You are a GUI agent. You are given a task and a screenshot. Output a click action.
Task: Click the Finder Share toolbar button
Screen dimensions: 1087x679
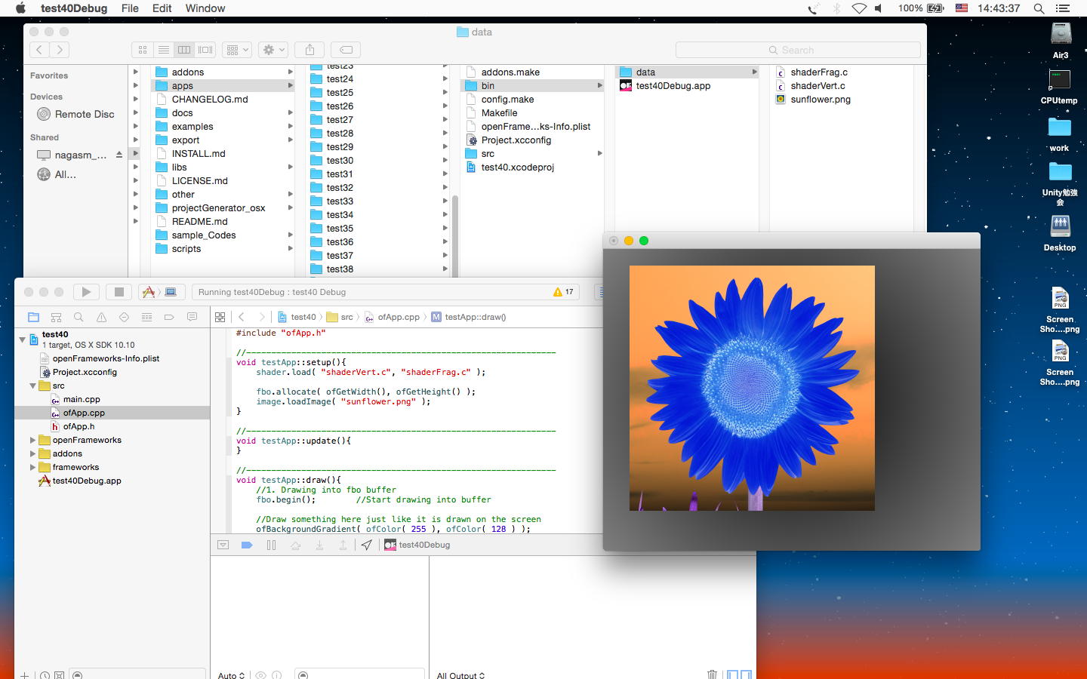(309, 50)
